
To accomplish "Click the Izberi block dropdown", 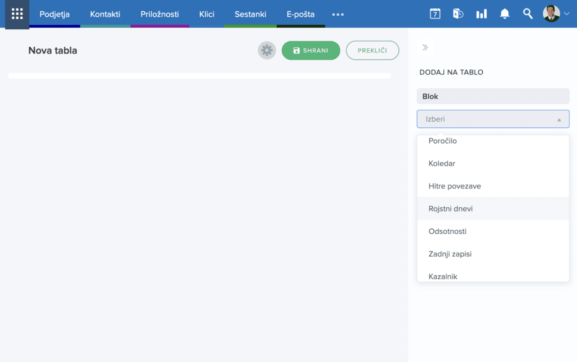I will 492,119.
